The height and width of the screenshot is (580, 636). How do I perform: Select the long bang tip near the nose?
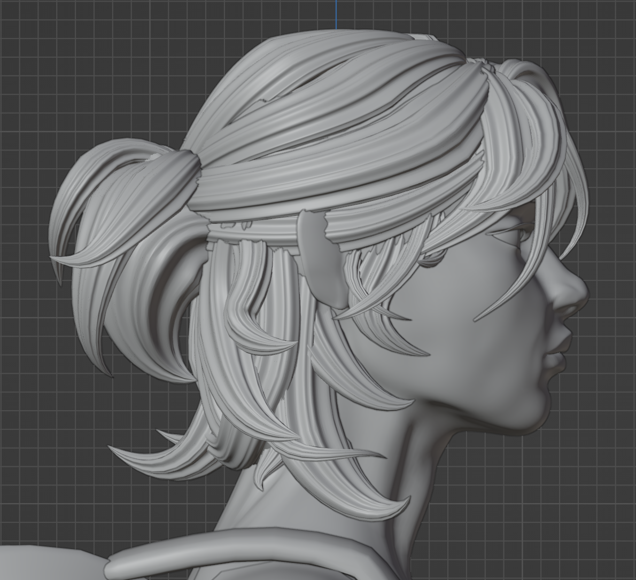click(478, 319)
